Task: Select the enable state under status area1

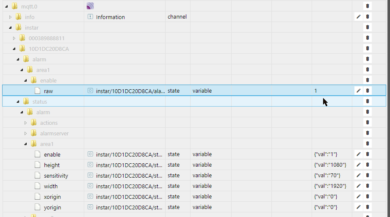Action: [x=52, y=154]
